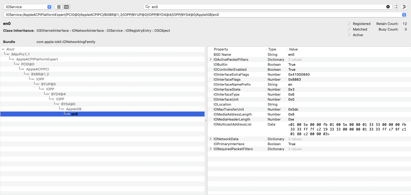The height and width of the screenshot is (195, 411).
Task: Expand the IONetworkData dictionary
Action: point(210,139)
